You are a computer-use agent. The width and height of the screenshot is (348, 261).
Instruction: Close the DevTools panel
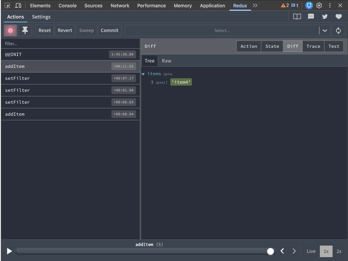pos(340,5)
